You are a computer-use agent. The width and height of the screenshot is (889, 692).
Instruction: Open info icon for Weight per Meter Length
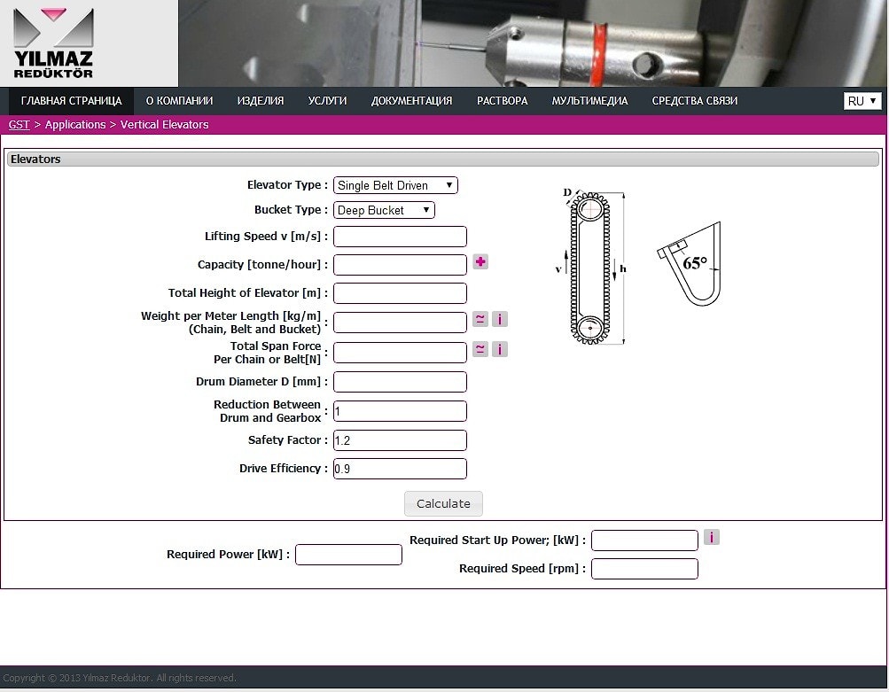click(x=500, y=320)
